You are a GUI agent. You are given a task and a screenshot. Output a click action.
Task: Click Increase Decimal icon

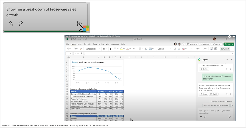point(175,49)
